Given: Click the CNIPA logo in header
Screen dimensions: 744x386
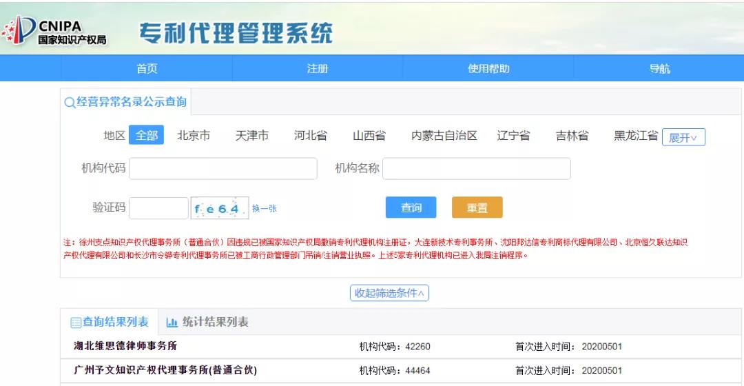Looking at the screenshot, I should click(55, 31).
